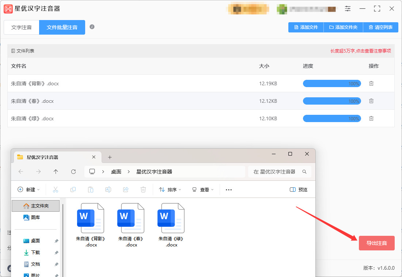Select the 星优汉字注音器 Explorer tab
The height and width of the screenshot is (277, 402).
point(58,157)
